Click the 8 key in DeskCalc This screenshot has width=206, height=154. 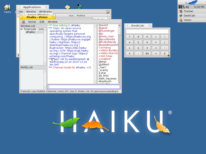138,37
